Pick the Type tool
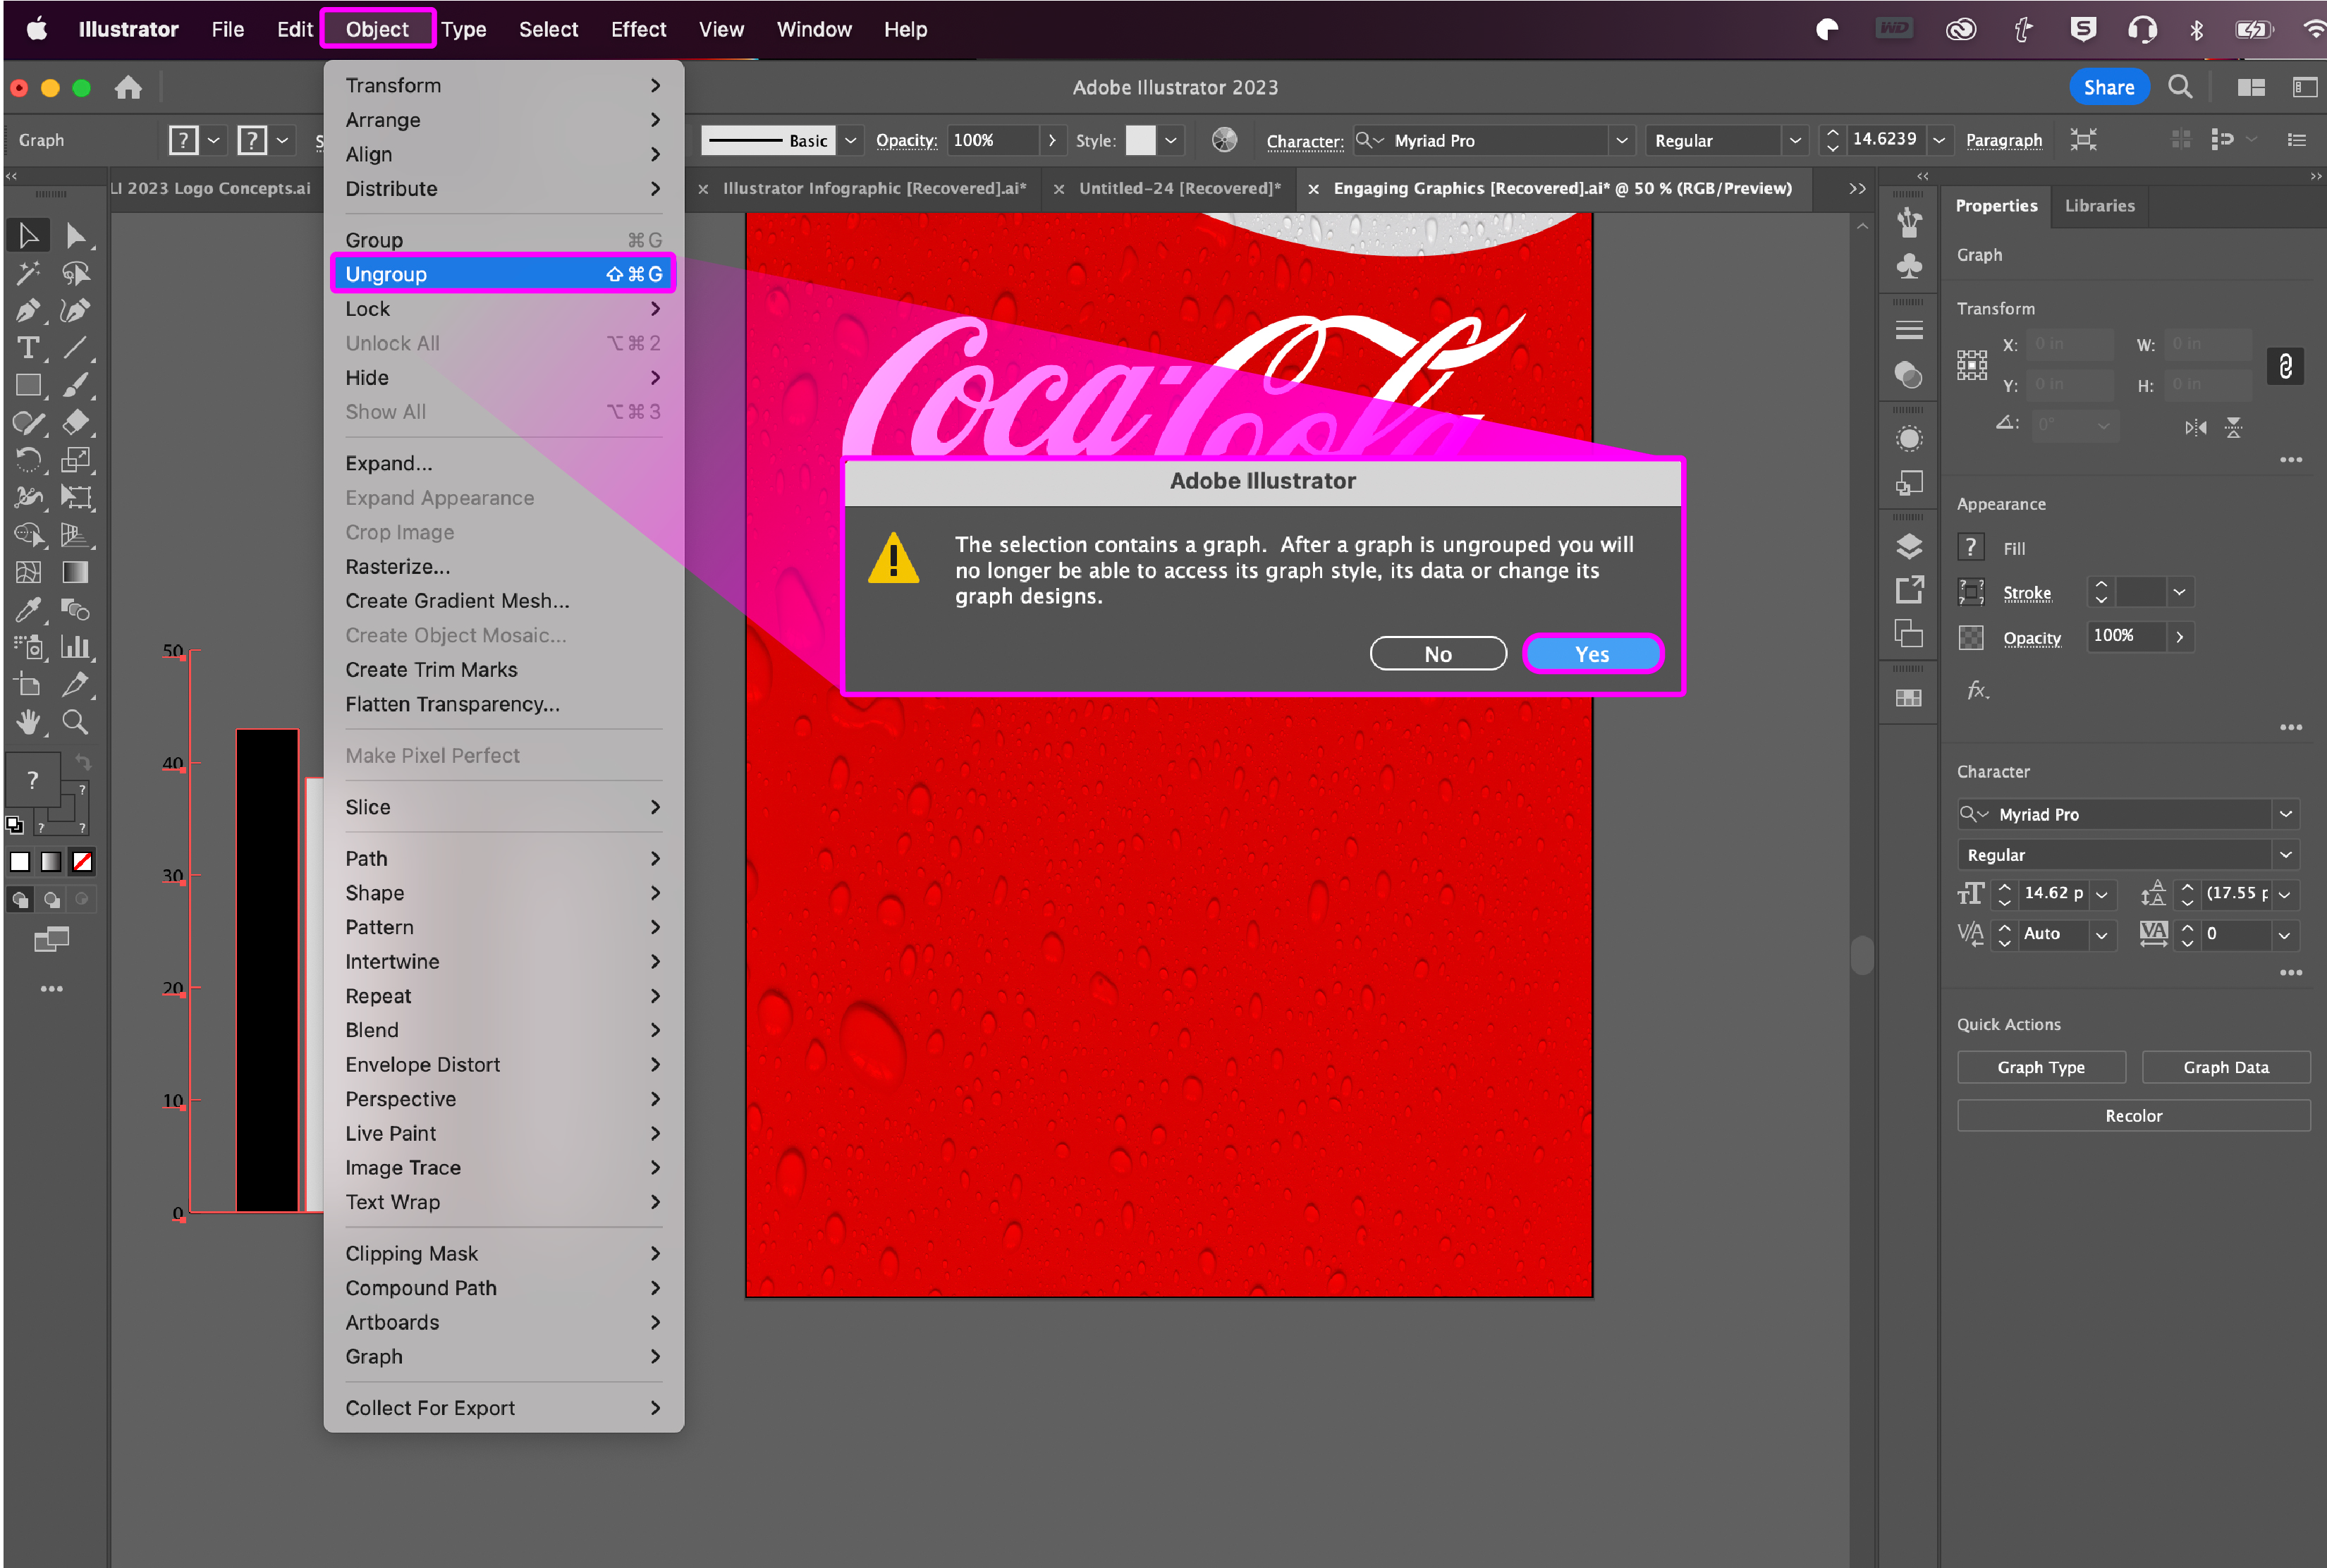 point(28,348)
